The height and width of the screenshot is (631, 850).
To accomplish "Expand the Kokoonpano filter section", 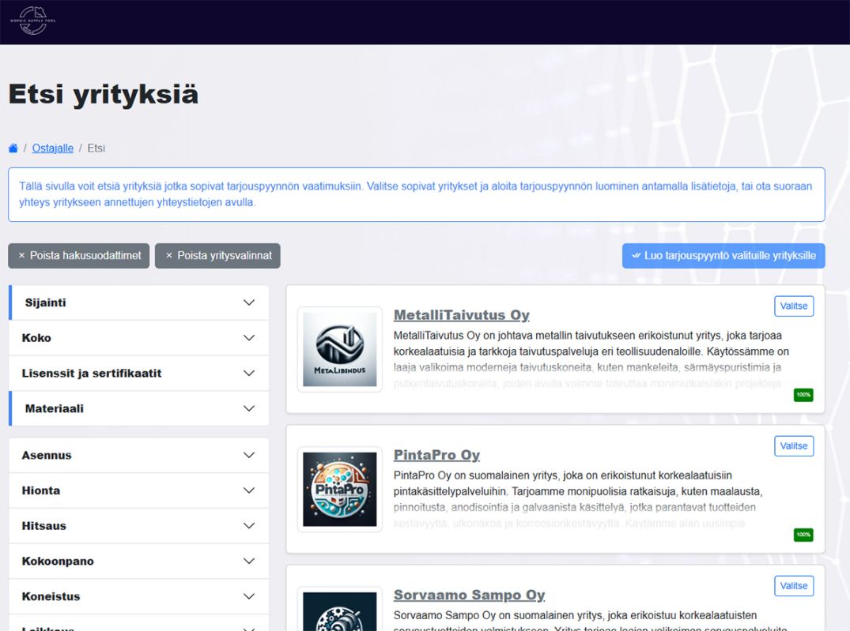I will click(139, 562).
